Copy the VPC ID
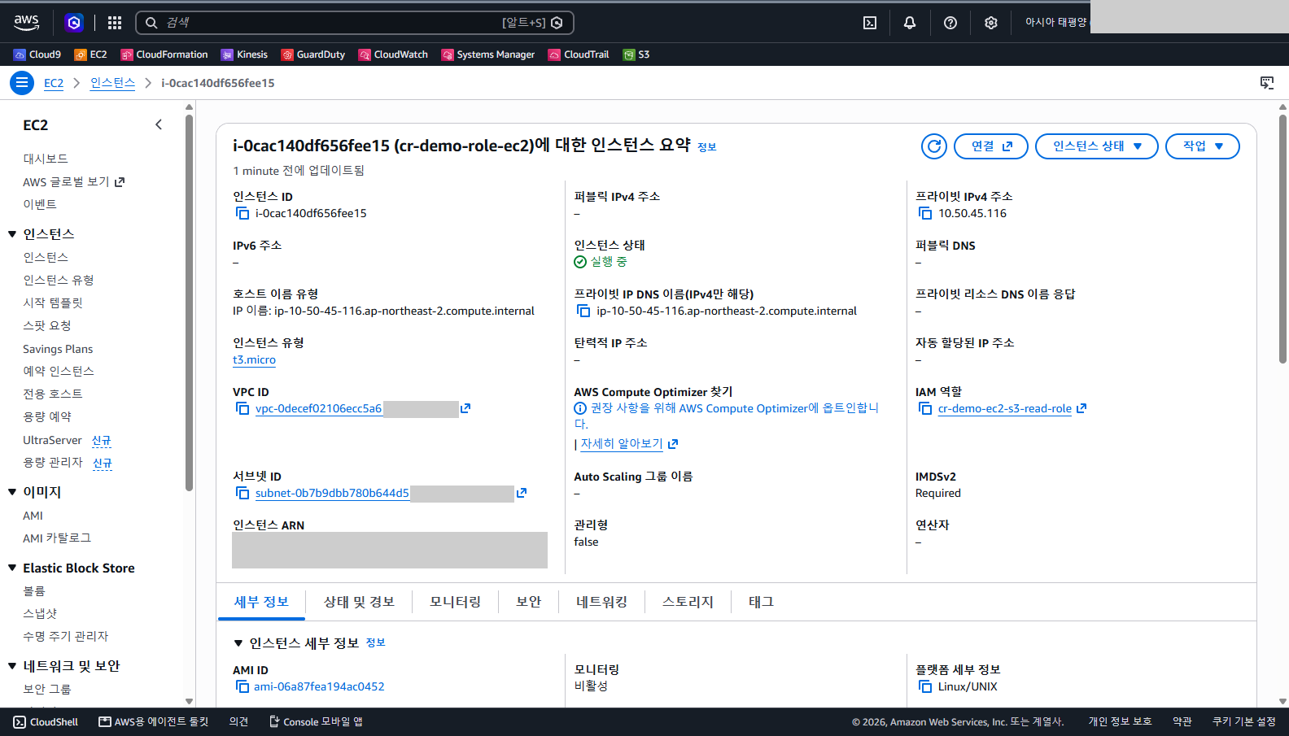This screenshot has width=1289, height=736. pyautogui.click(x=243, y=408)
